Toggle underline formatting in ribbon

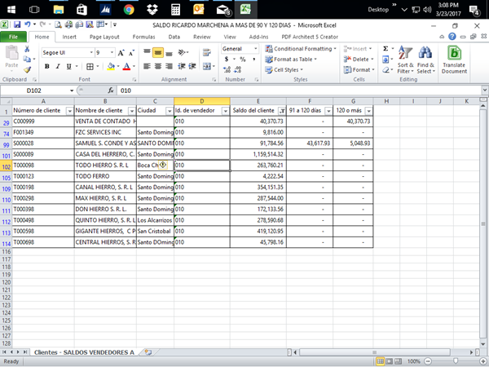point(68,66)
